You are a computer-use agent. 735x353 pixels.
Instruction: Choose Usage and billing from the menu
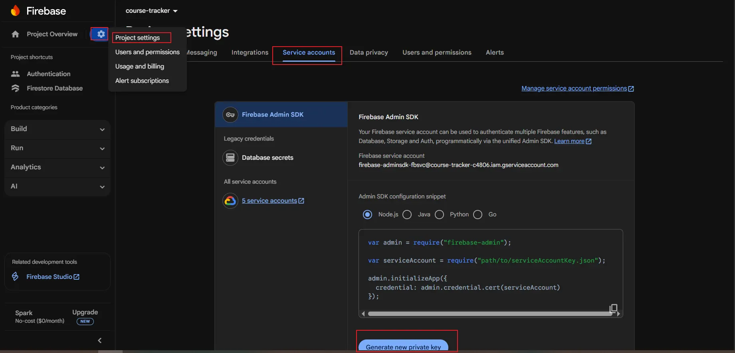point(140,67)
